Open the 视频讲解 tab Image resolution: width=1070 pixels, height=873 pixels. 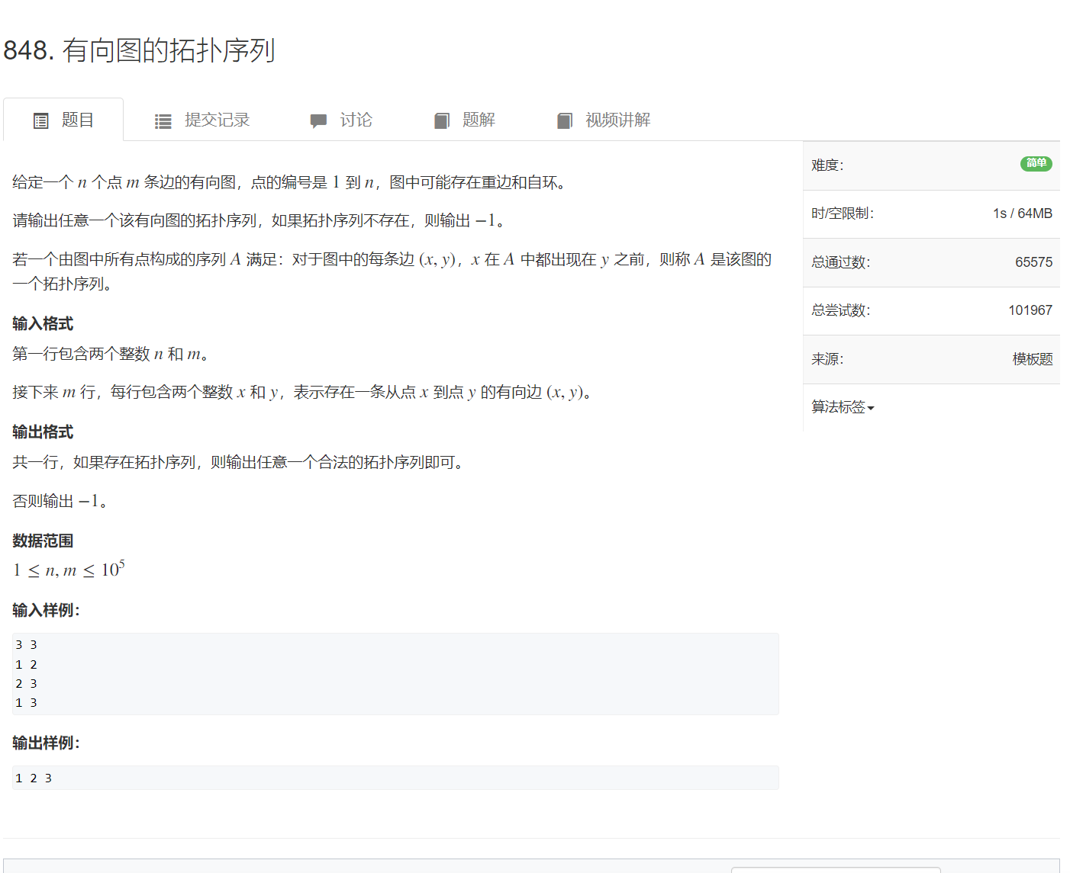(x=604, y=120)
